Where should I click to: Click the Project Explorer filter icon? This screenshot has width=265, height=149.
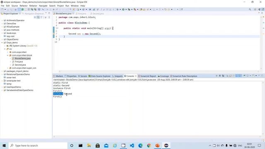click(x=41, y=17)
